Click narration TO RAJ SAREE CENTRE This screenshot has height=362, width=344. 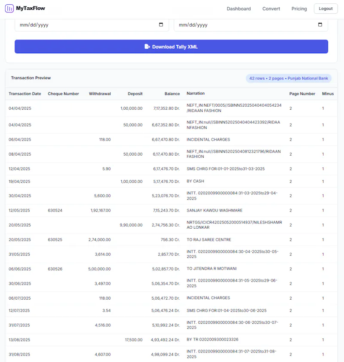click(x=209, y=239)
